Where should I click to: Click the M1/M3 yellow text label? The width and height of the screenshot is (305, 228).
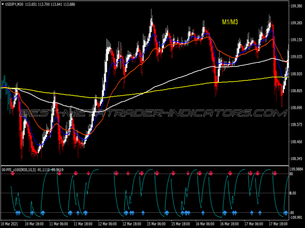(x=230, y=22)
